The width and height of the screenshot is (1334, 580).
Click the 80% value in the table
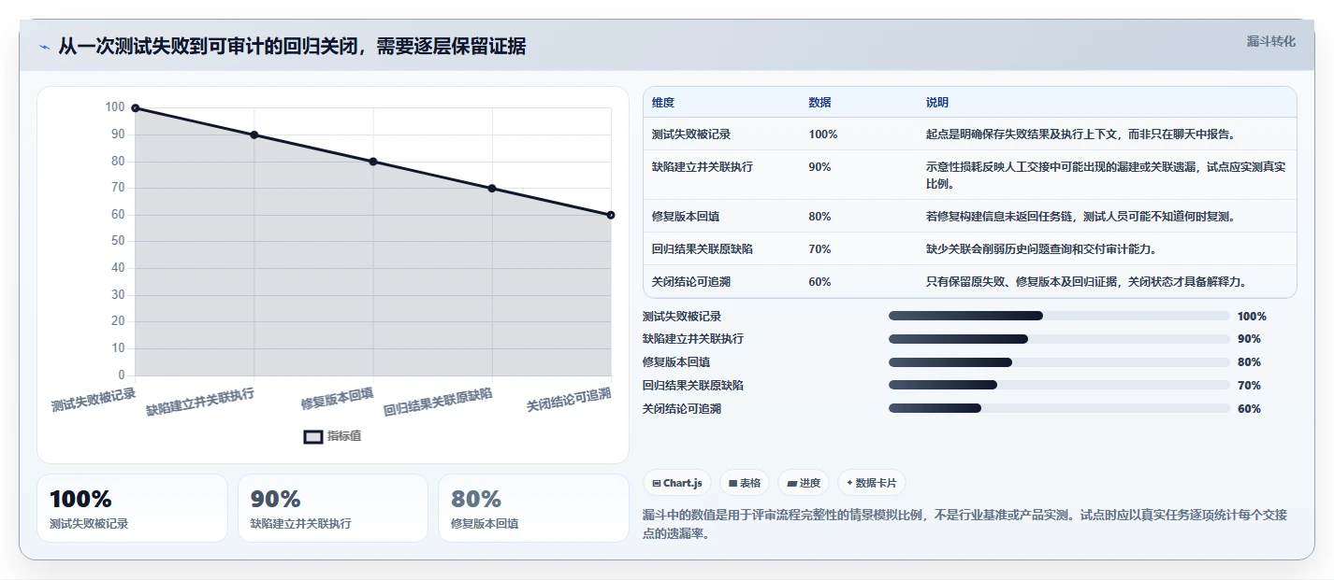pyautogui.click(x=819, y=217)
